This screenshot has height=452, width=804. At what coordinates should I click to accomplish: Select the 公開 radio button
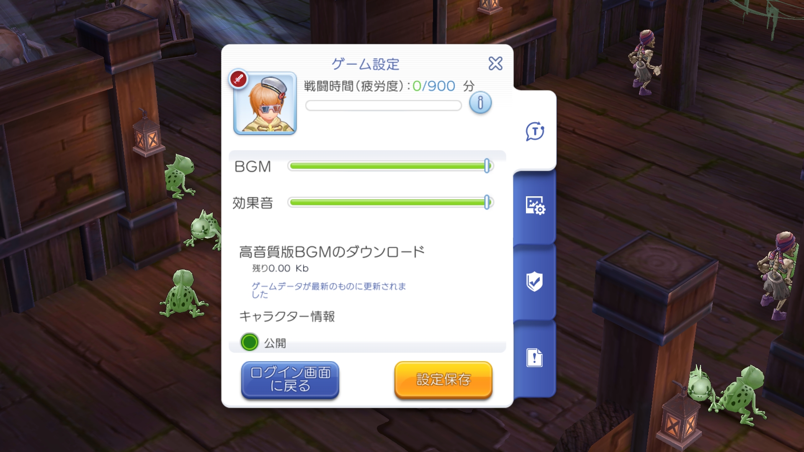coord(250,342)
